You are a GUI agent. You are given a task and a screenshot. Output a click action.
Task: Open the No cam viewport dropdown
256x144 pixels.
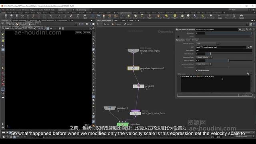[87, 32]
